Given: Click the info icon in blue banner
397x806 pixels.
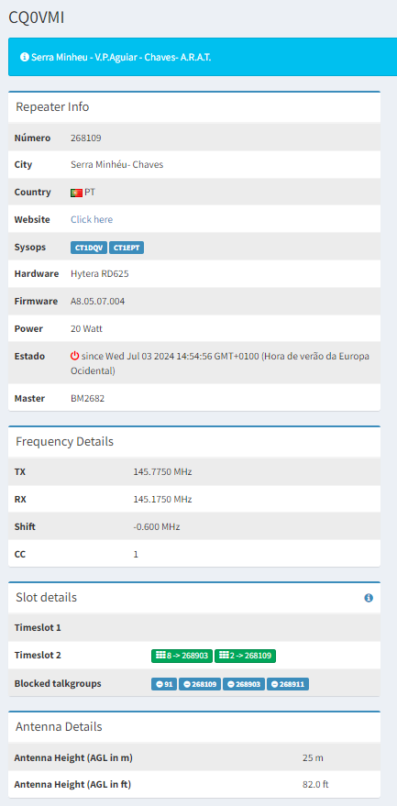Looking at the screenshot, I should [24, 57].
